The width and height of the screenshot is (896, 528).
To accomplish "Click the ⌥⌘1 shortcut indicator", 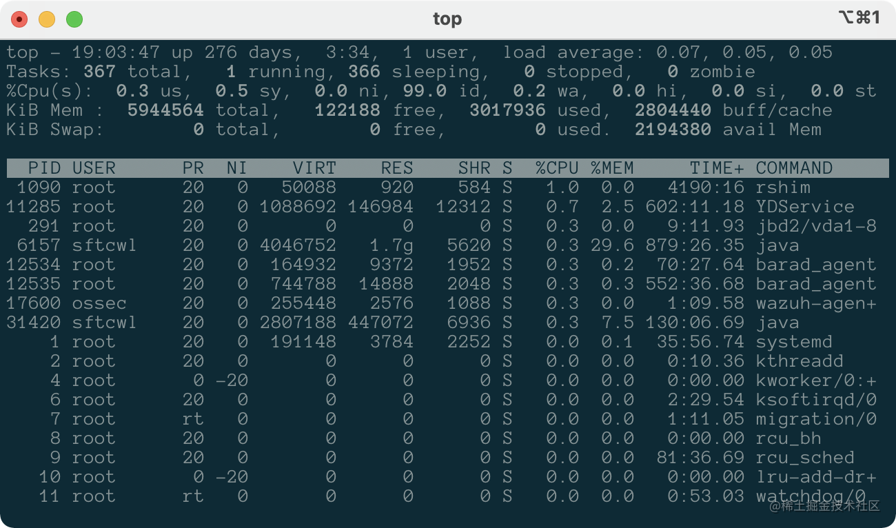I will pyautogui.click(x=859, y=18).
